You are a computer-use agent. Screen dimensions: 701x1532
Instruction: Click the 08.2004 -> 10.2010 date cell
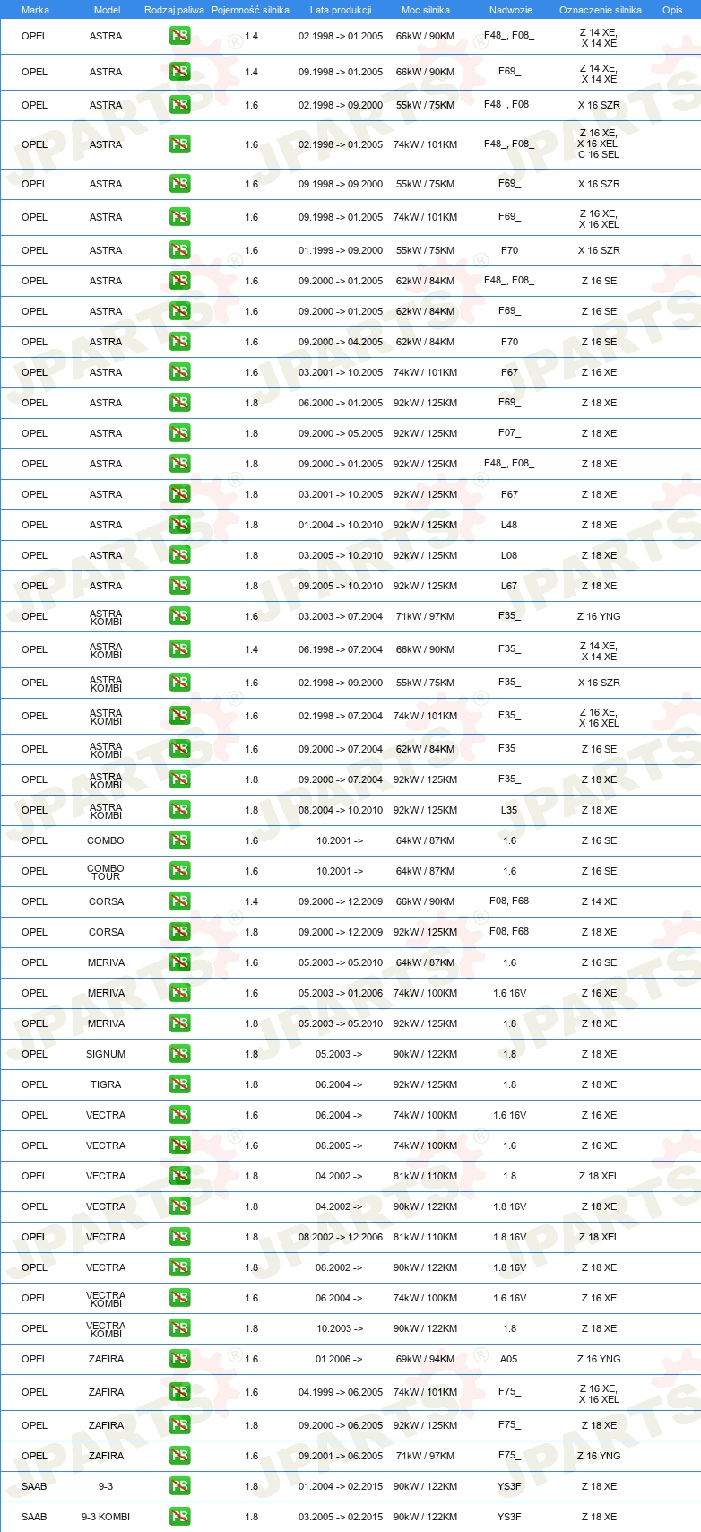341,810
